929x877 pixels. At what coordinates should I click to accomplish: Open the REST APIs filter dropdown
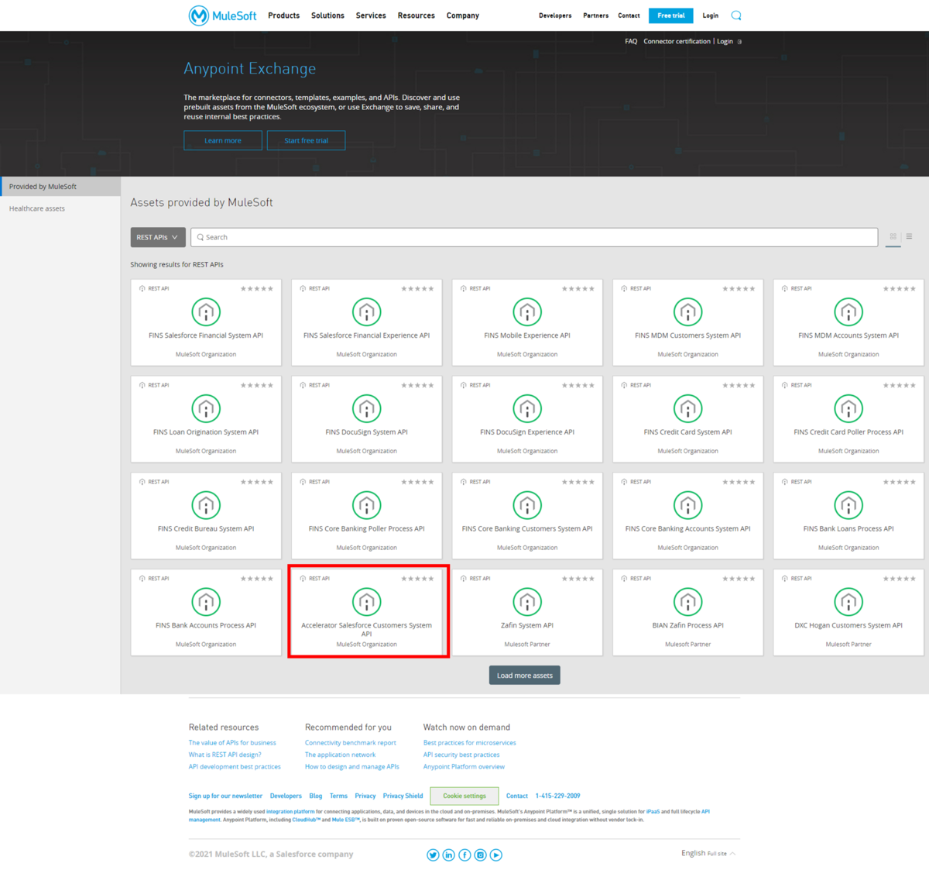point(158,237)
